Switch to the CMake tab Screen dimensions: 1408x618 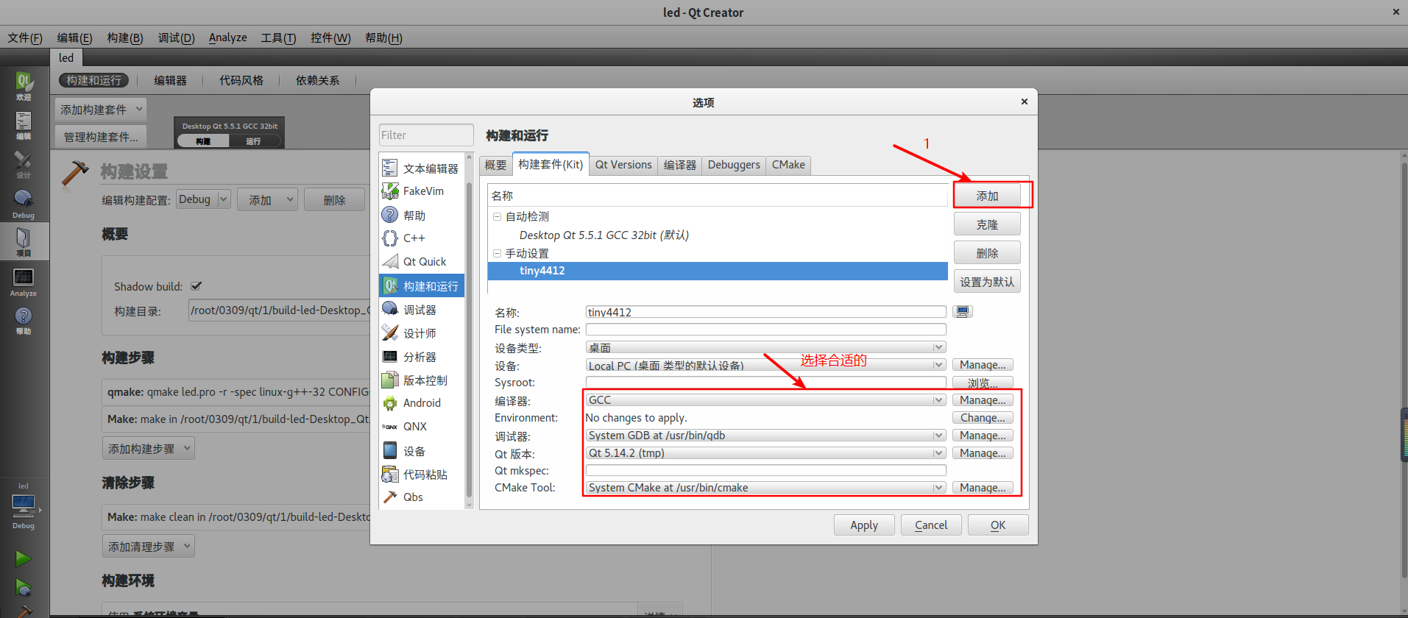coord(788,165)
